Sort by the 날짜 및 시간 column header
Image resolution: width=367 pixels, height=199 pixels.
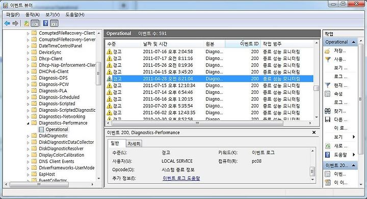point(173,44)
